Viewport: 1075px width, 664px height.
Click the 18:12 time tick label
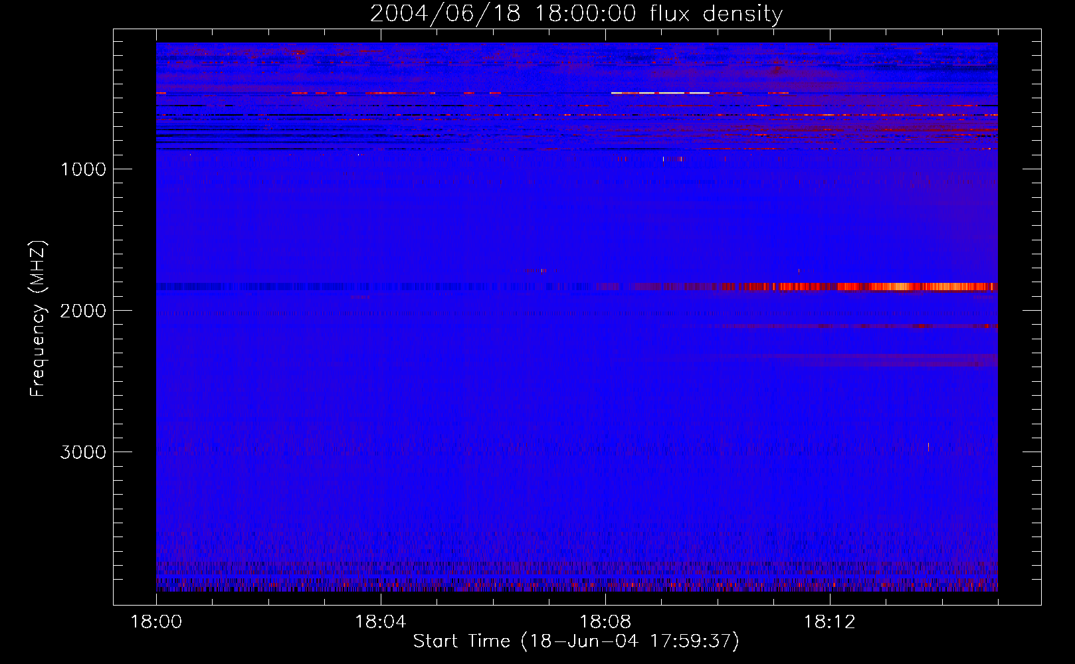pyautogui.click(x=829, y=622)
